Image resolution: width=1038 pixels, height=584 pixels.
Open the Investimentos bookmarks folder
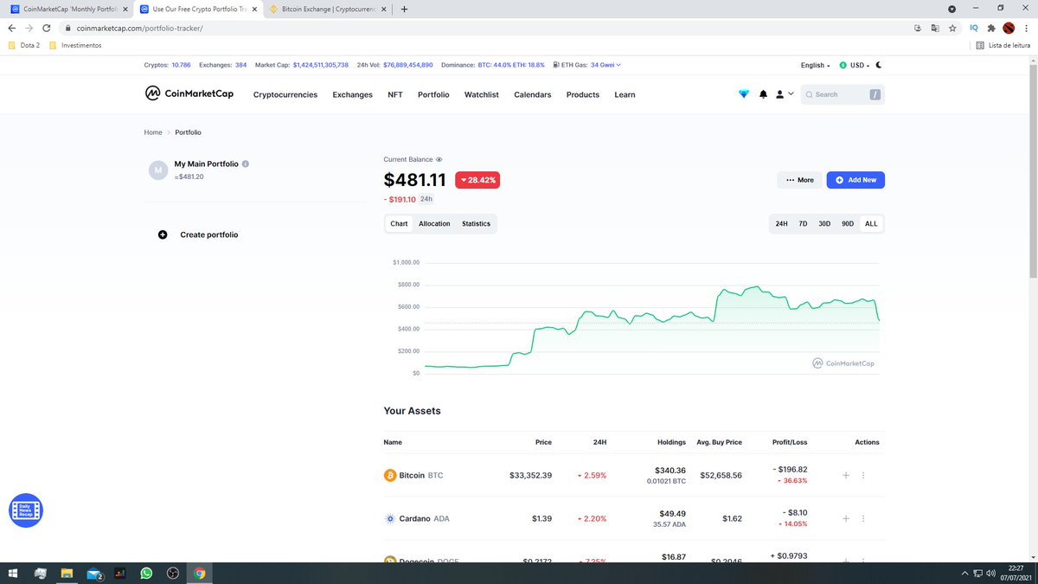tap(75, 45)
